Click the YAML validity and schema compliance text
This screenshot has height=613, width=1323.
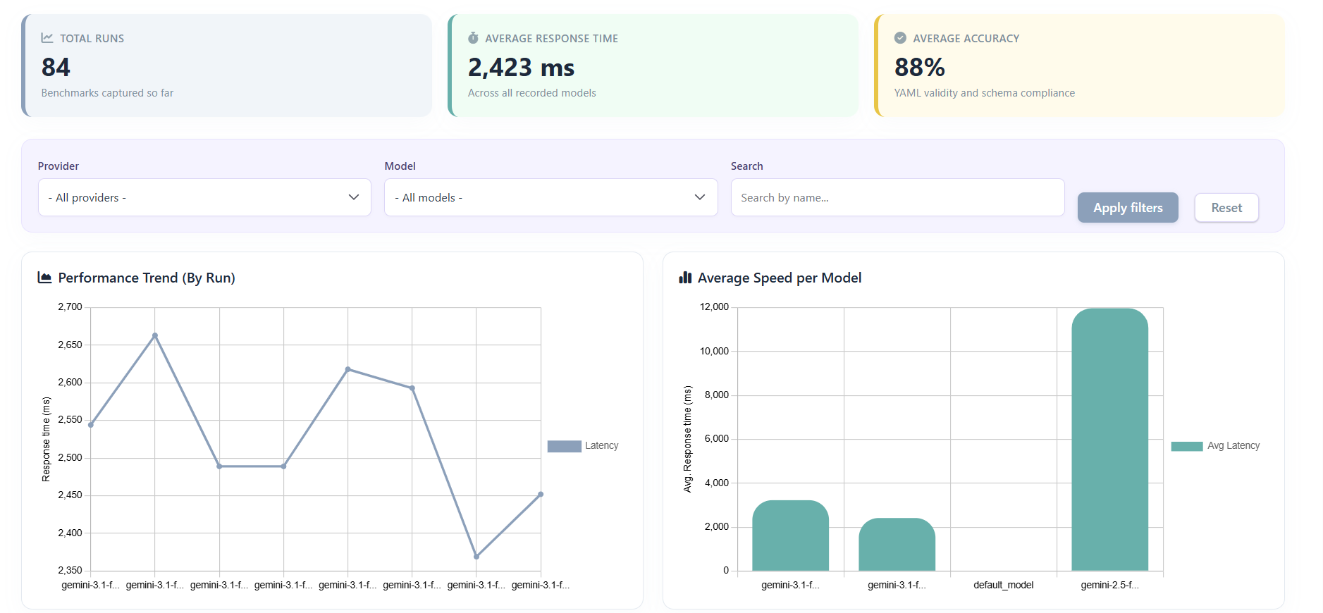pos(984,93)
